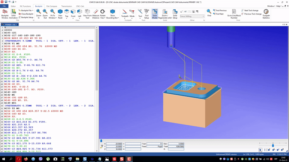This screenshot has height=162, width=289.
Task: Open the File menu tab
Action: point(4,6)
